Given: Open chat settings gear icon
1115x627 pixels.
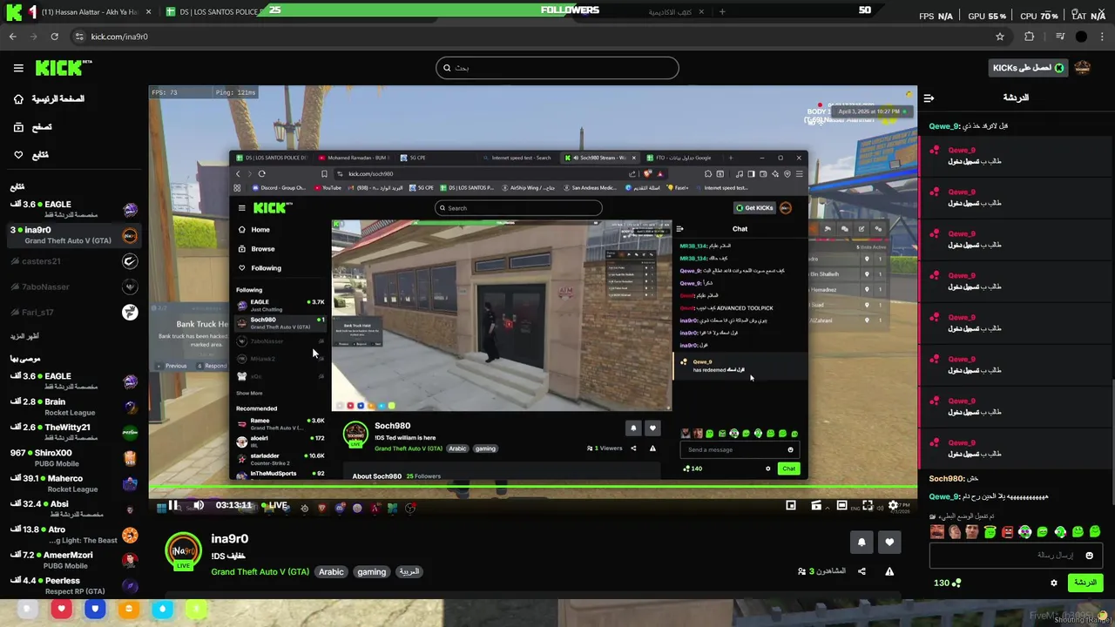Looking at the screenshot, I should pos(1054,583).
